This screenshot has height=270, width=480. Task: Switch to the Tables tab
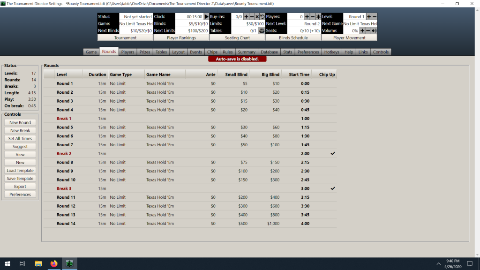click(x=161, y=52)
